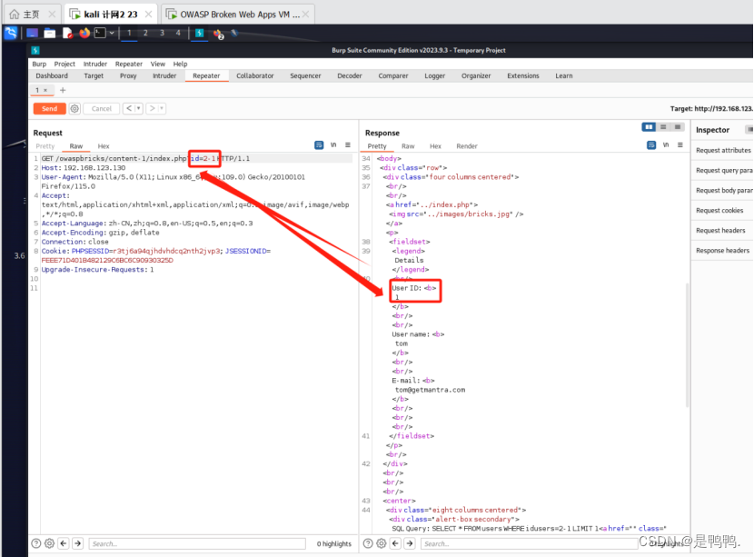Open the text editor icon in Kali panel
The width and height of the screenshot is (754, 557).
pos(67,33)
